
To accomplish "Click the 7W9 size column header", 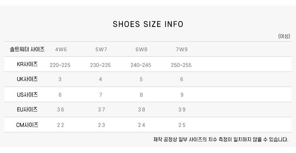I will 182,49.
